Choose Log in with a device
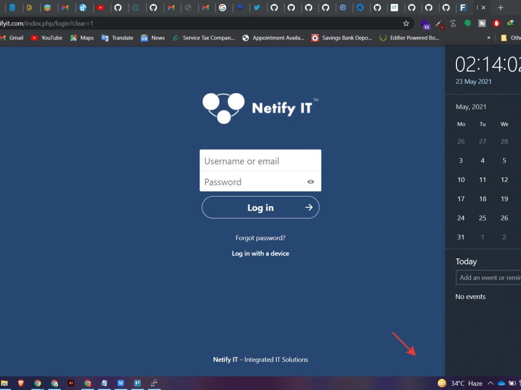 pos(260,253)
